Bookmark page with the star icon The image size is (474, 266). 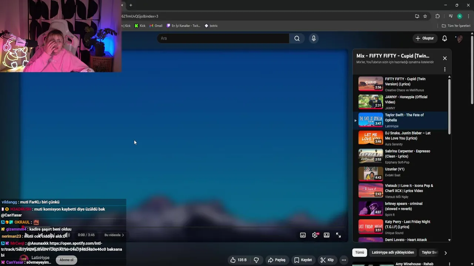tap(425, 16)
